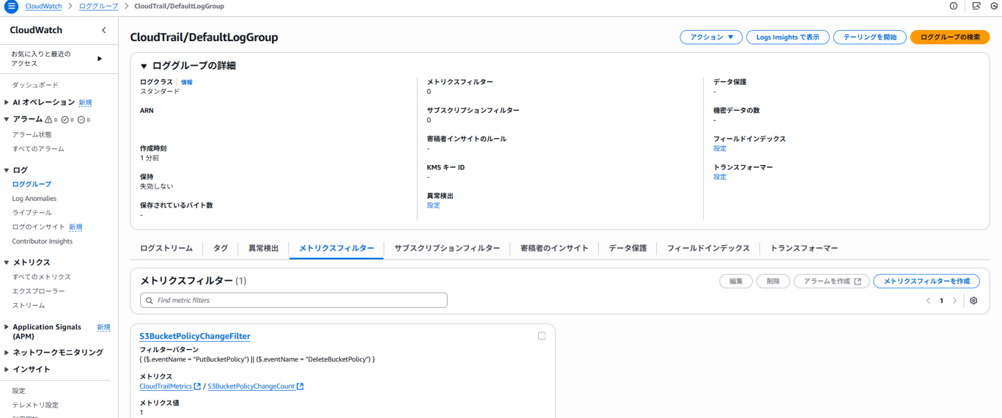
Task: Collapse the ログググループの詳細 section
Action: click(144, 65)
